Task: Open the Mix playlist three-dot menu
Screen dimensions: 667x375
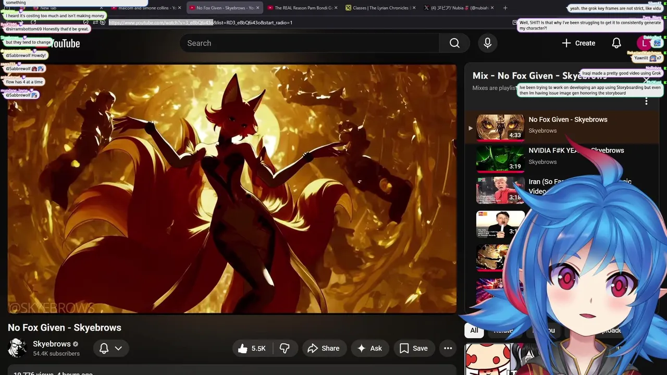Action: coord(646,101)
